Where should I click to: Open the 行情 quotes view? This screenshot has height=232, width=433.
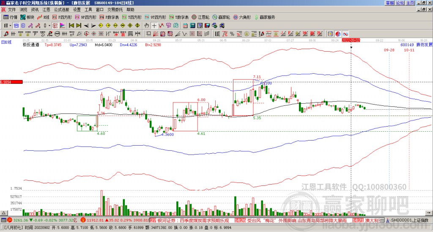(x=11, y=17)
